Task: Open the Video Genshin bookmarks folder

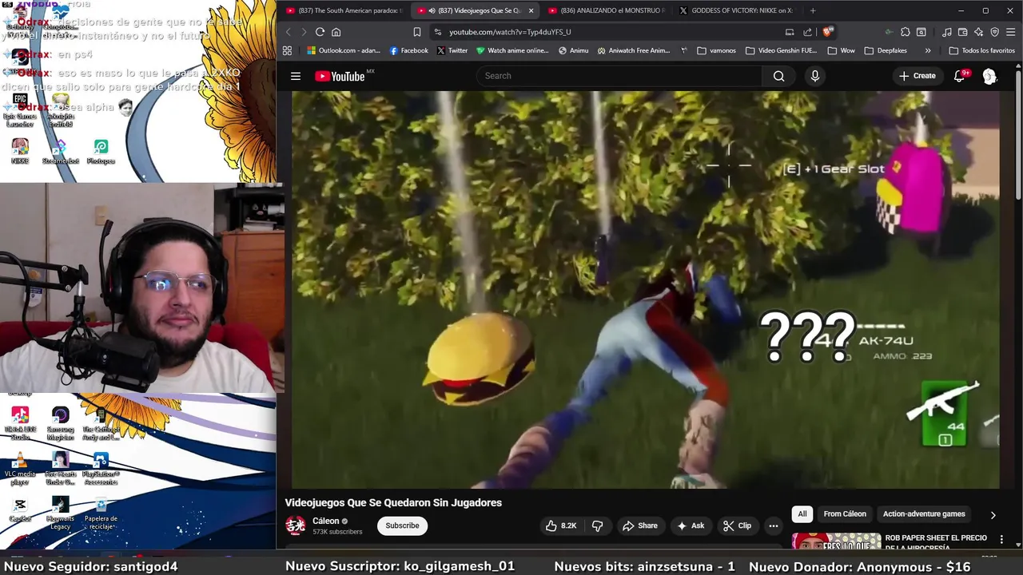Action: [x=781, y=50]
